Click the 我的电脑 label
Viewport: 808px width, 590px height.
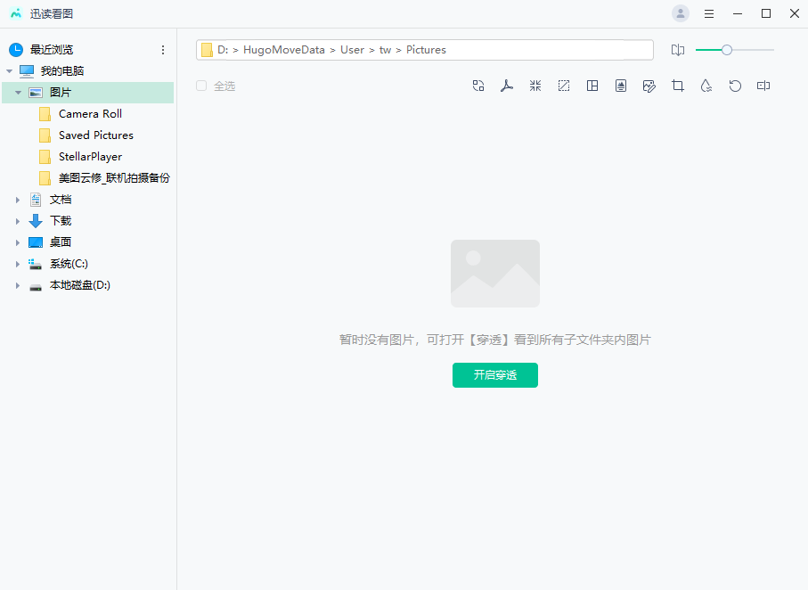[x=61, y=71]
